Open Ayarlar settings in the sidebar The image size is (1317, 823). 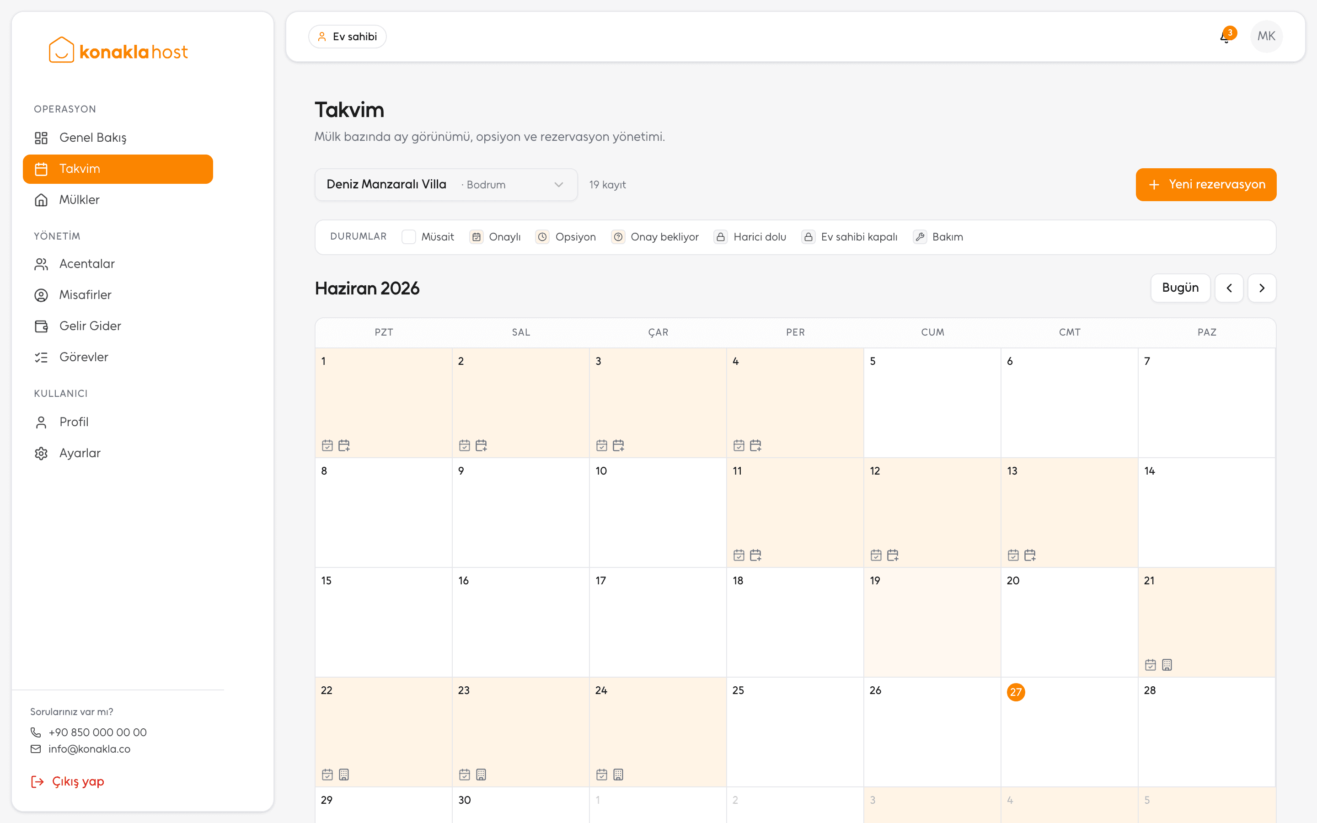click(118, 453)
